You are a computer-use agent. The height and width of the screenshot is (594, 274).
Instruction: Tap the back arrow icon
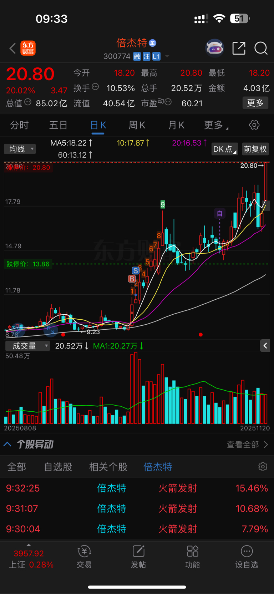[12, 48]
